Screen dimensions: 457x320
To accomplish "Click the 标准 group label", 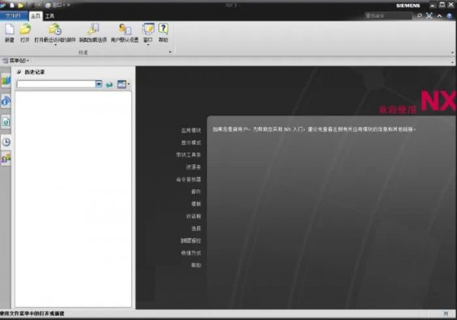I will click(x=83, y=52).
